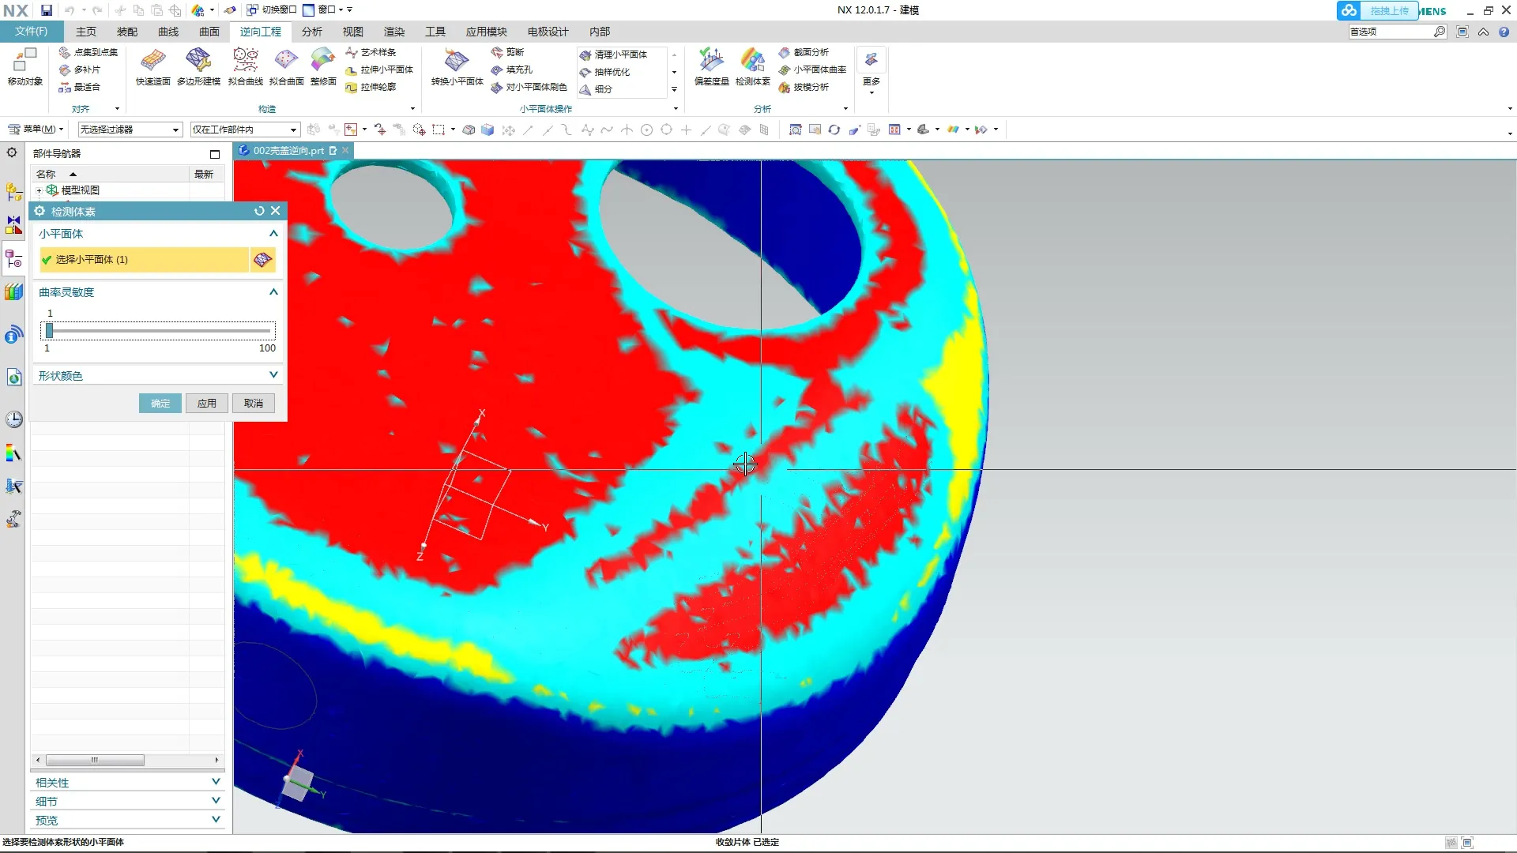The height and width of the screenshot is (853, 1517).
Task: Open the 无选择过滤器 selection filter dropdown
Action: click(176, 130)
